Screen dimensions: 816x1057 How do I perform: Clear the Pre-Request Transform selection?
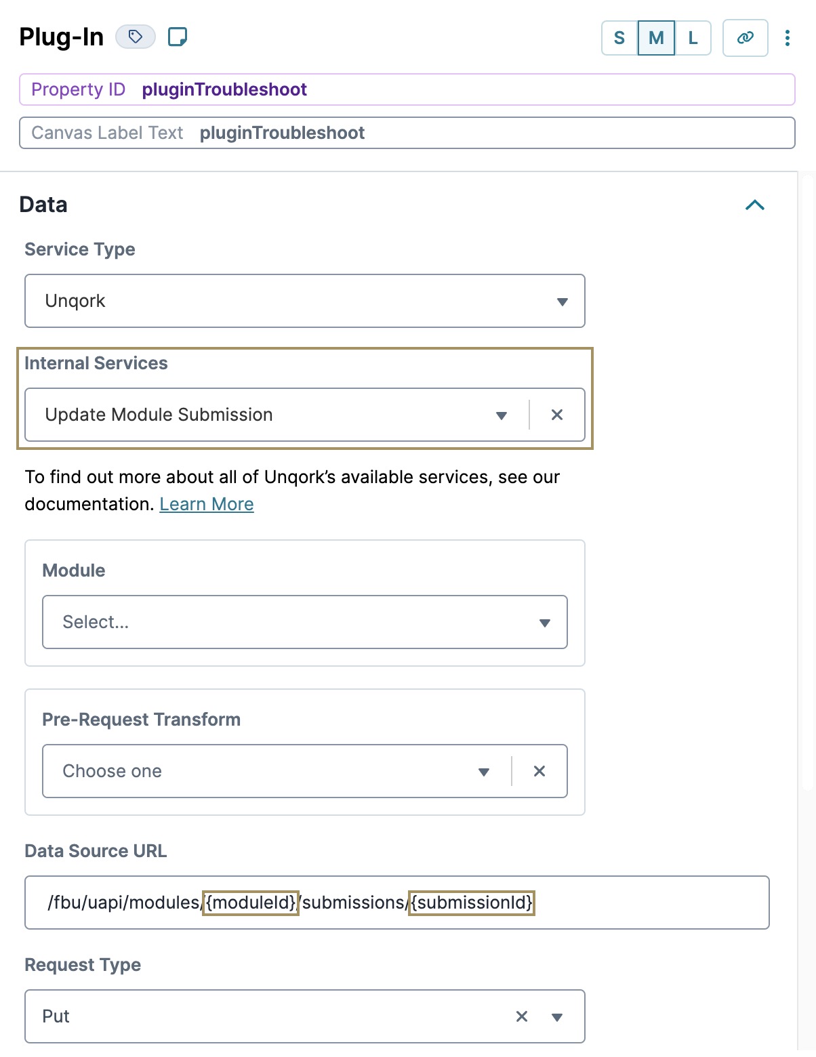539,771
